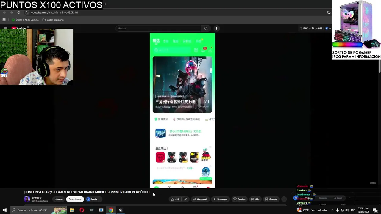This screenshot has height=214, width=381.
Task: Open volume control in system tray
Action: point(347,210)
